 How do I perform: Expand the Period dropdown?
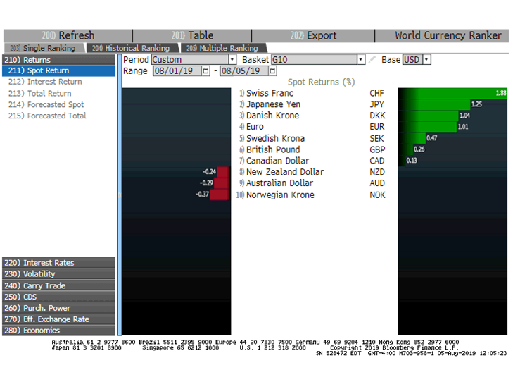[232, 60]
